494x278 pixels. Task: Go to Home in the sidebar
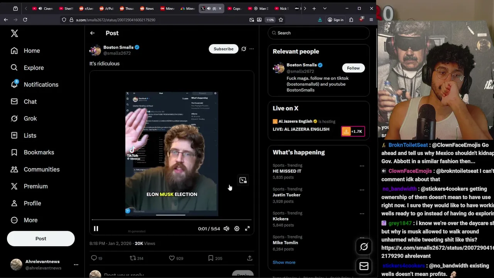coord(25,51)
